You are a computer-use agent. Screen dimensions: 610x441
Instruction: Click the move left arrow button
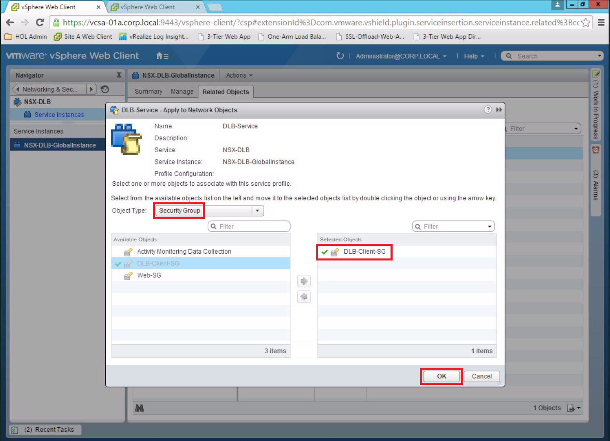(304, 297)
